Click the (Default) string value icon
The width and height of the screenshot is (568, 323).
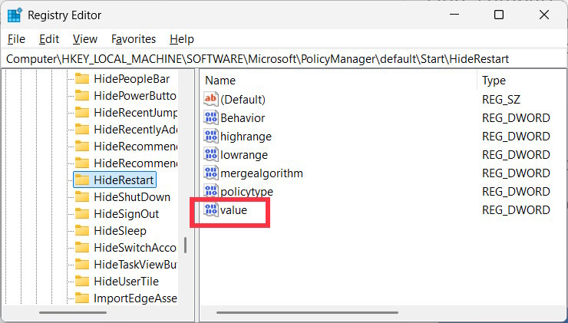(x=211, y=99)
